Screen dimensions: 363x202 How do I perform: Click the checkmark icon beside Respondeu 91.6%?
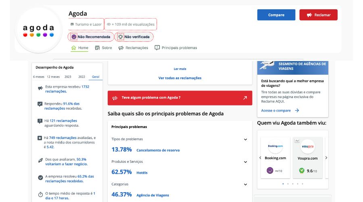pyautogui.click(x=40, y=104)
